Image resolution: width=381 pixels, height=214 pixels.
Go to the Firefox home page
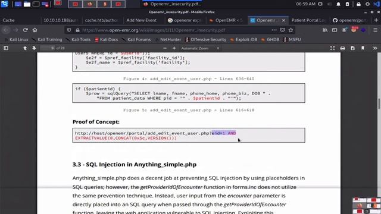click(x=35, y=30)
